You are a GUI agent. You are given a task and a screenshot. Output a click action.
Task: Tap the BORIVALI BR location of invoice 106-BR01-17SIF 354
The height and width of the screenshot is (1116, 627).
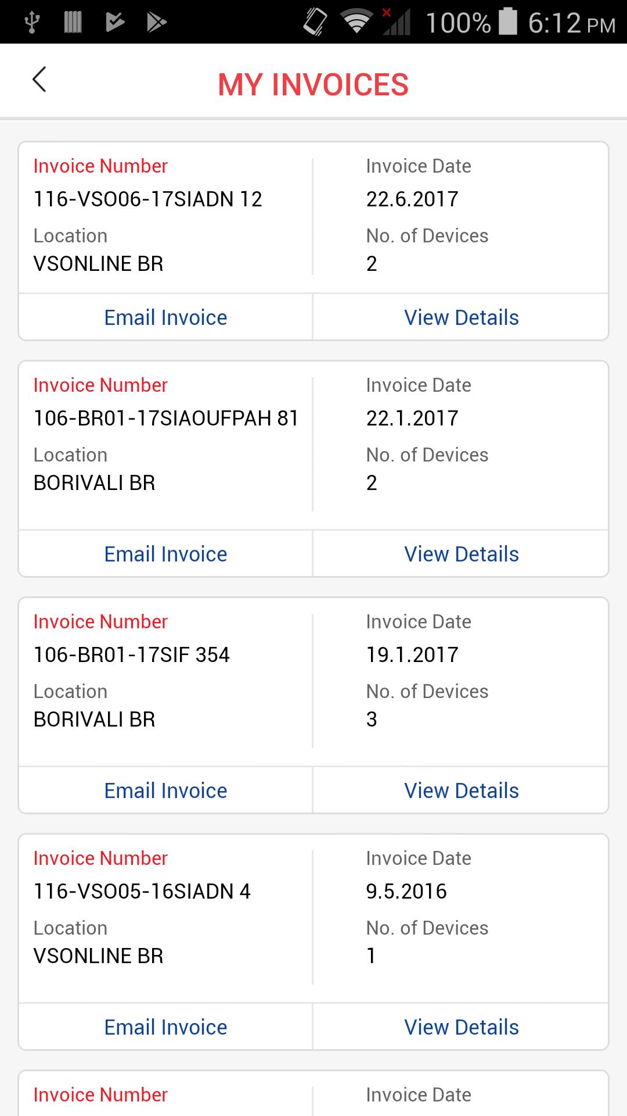point(94,719)
